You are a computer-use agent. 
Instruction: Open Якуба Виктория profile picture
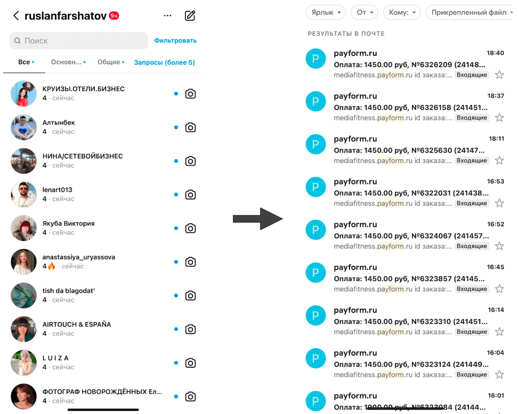click(24, 228)
